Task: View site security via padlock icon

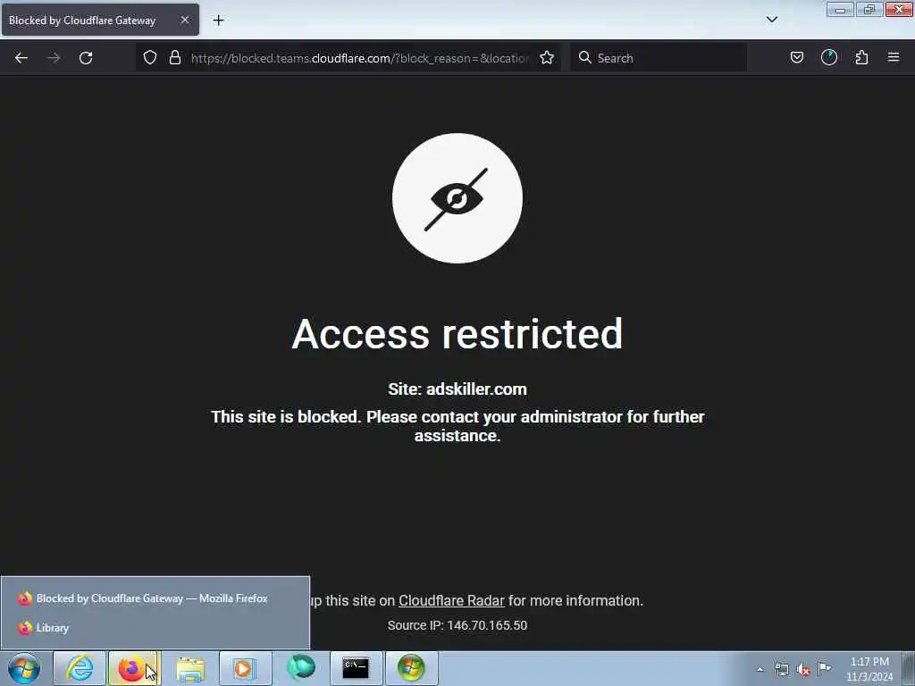Action: pyautogui.click(x=174, y=58)
